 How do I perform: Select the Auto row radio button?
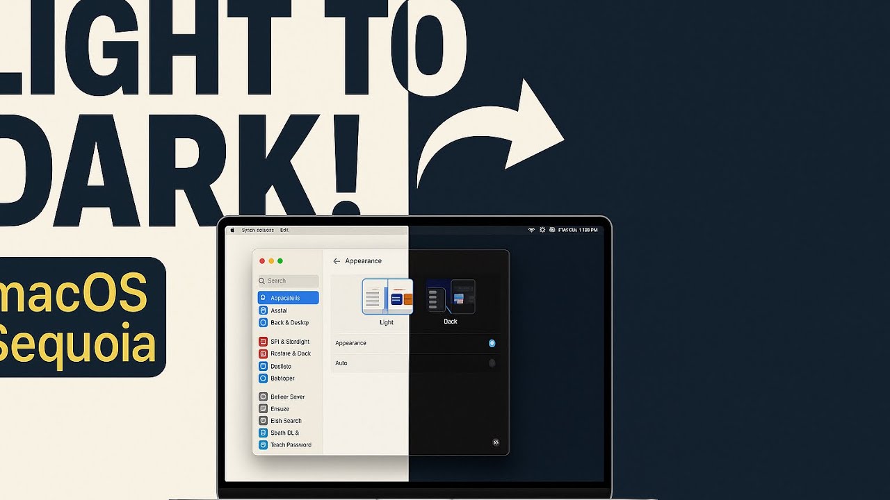[x=492, y=363]
